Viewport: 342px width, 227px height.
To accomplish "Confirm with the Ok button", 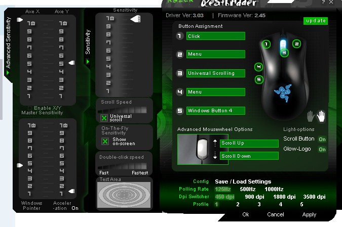I will 246,214.
